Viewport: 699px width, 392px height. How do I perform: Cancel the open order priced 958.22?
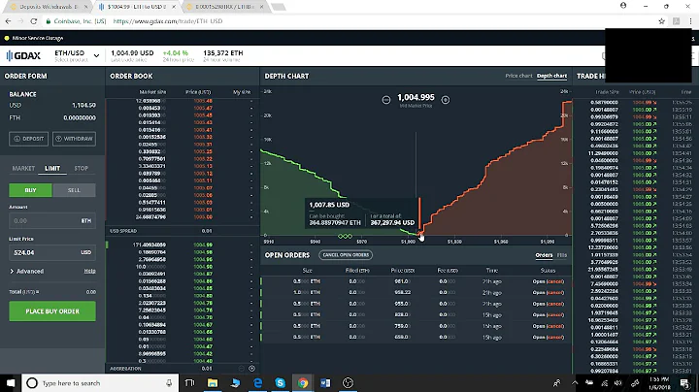pyautogui.click(x=555, y=293)
